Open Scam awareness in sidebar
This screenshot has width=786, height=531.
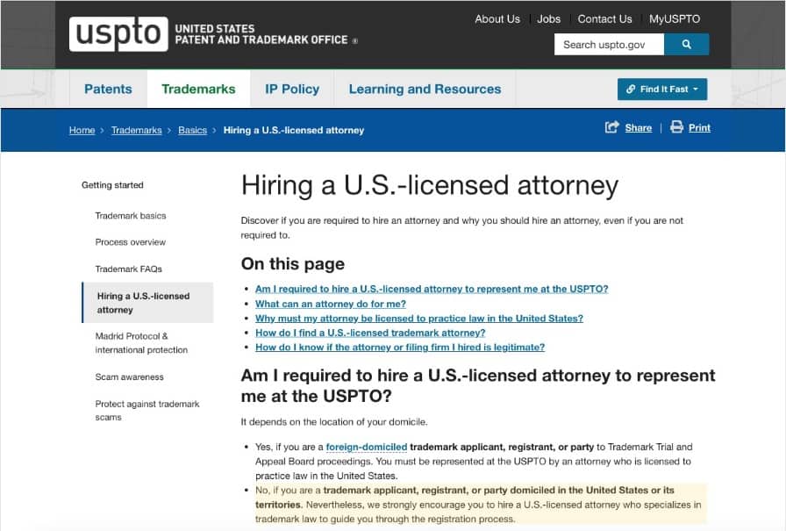point(129,377)
